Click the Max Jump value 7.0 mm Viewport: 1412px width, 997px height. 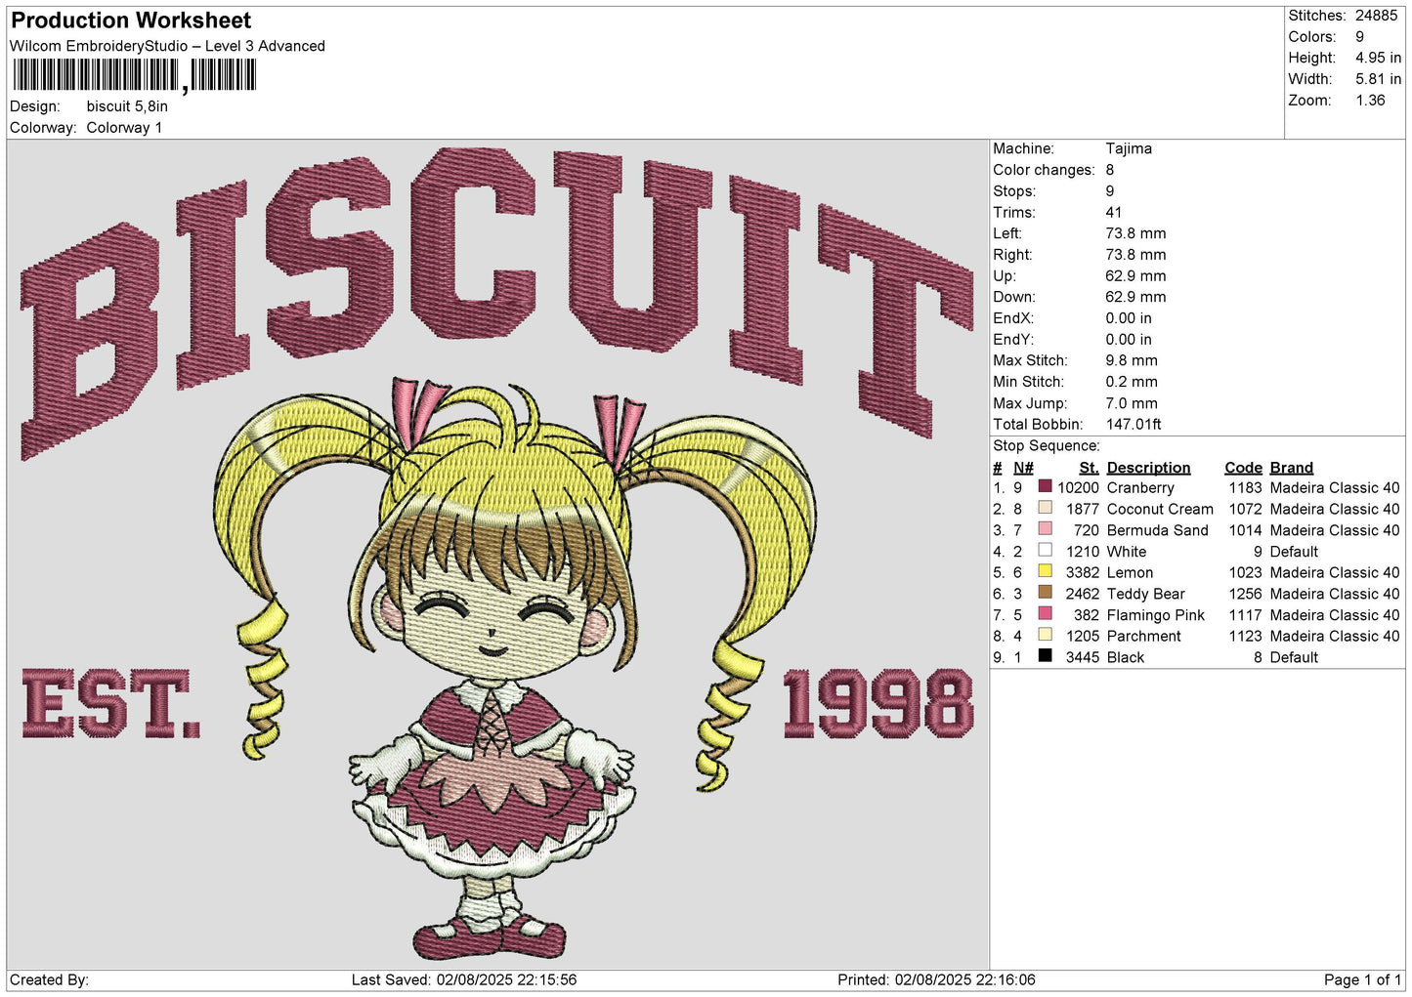[1132, 403]
